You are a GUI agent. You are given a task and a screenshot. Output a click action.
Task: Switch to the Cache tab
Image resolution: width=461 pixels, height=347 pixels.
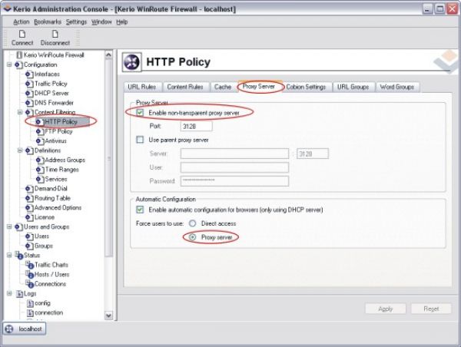223,87
